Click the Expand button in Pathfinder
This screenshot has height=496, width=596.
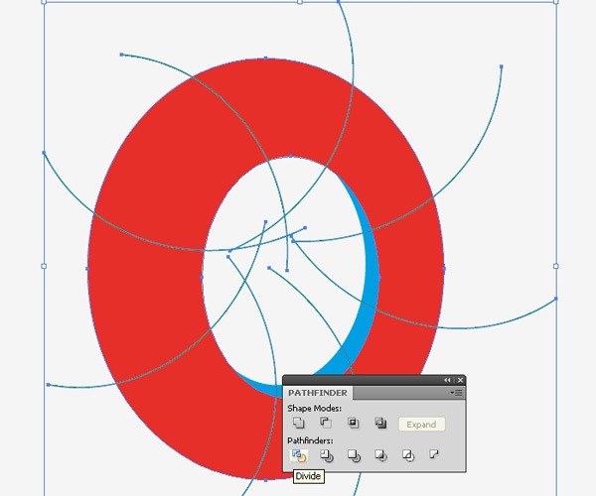pyautogui.click(x=421, y=425)
